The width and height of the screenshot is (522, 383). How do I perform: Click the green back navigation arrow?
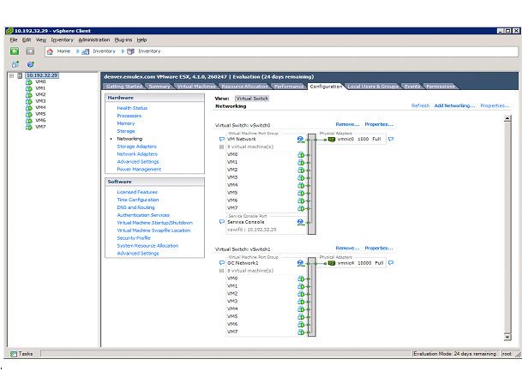point(15,51)
